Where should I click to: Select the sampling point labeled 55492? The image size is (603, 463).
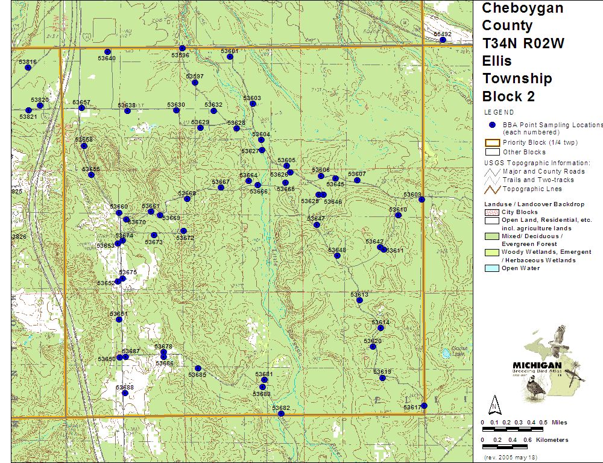tap(443, 40)
